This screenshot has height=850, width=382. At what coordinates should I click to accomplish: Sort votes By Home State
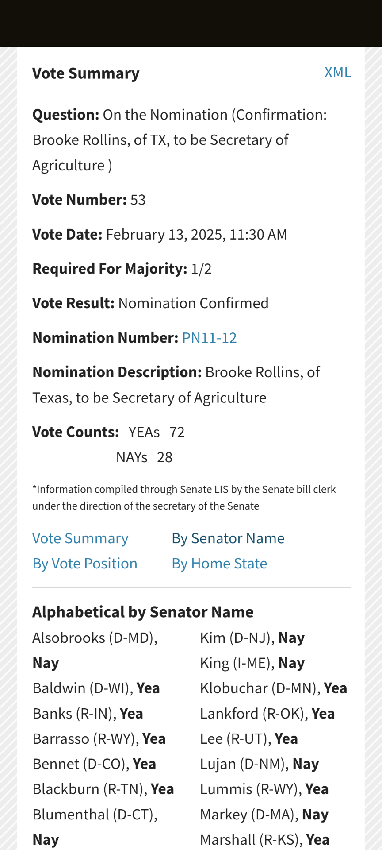click(x=219, y=564)
